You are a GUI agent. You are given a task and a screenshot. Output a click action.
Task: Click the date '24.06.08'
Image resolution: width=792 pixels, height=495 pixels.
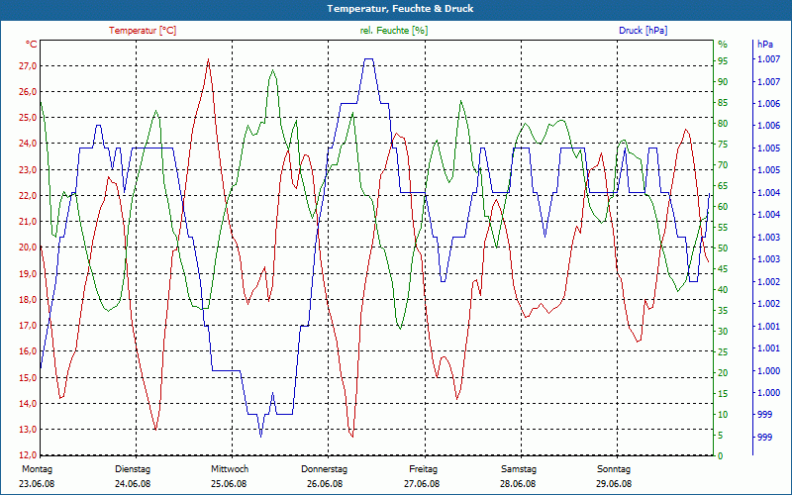click(133, 484)
